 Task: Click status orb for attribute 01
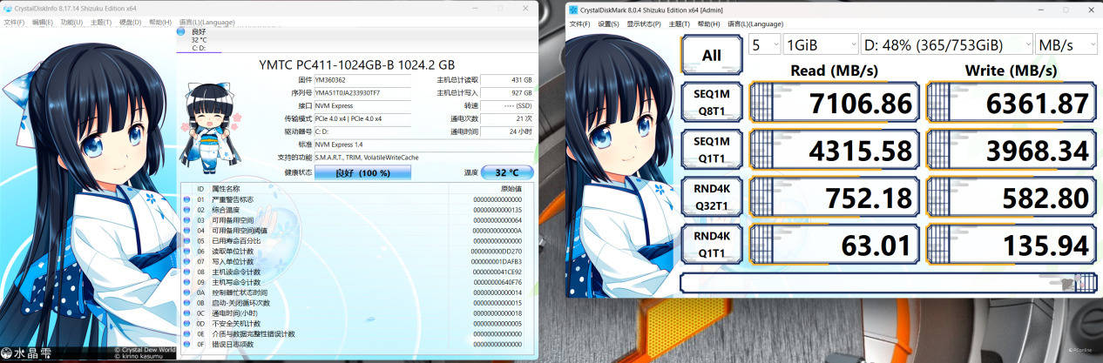pos(186,199)
